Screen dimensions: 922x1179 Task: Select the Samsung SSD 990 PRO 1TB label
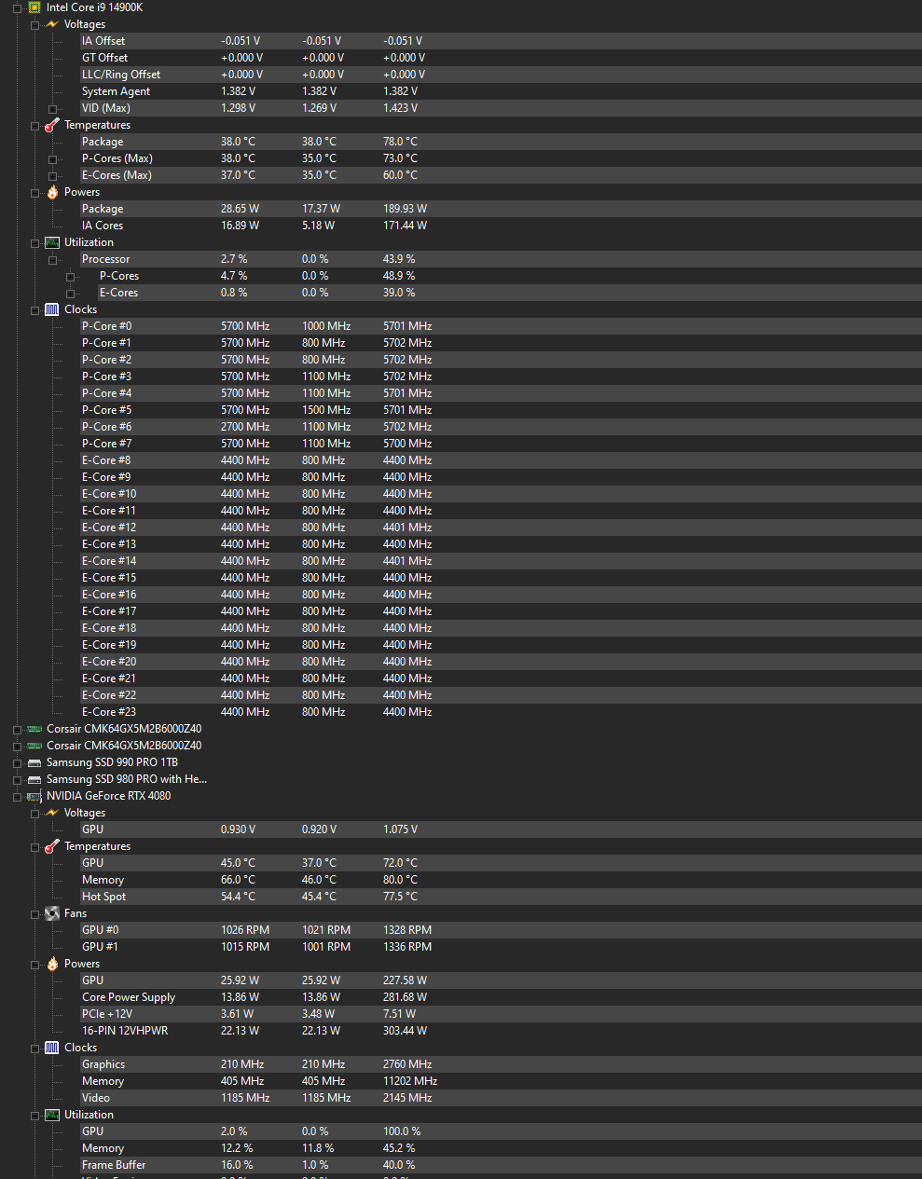(112, 762)
